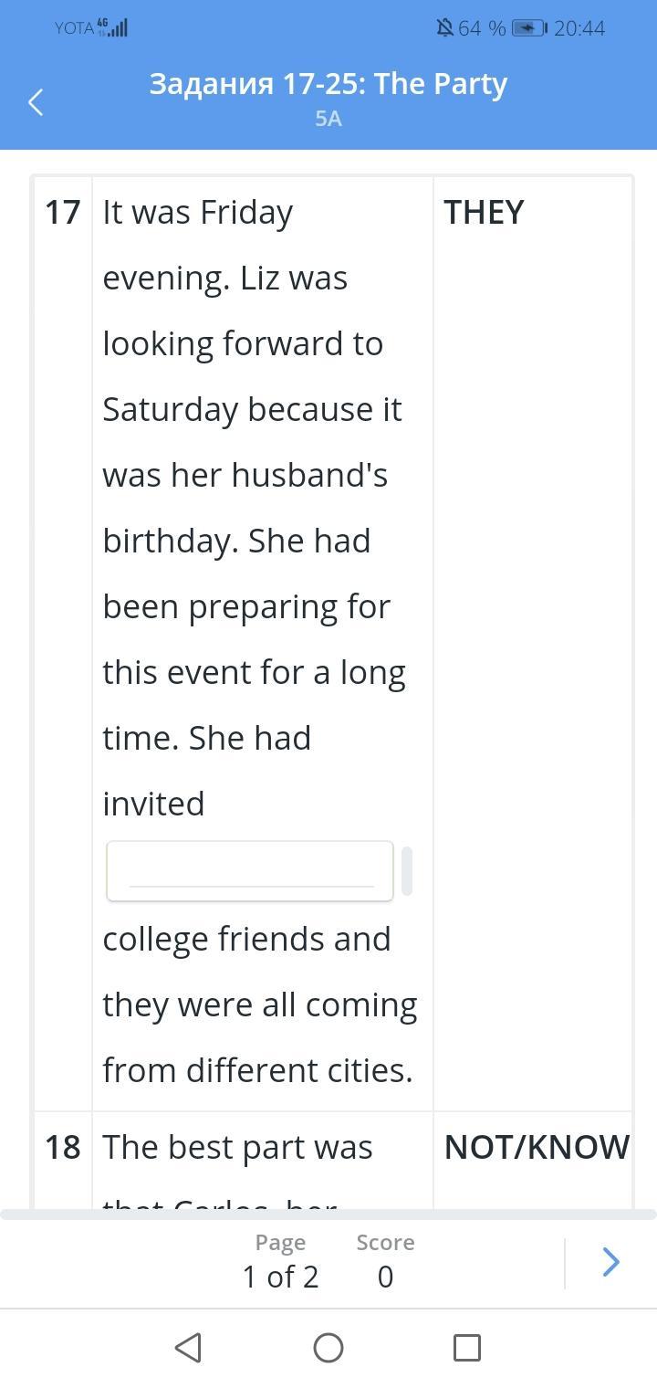Screen dimensions: 657x1388
Task: Click the small handle beside the answer field
Action: pyautogui.click(x=407, y=871)
